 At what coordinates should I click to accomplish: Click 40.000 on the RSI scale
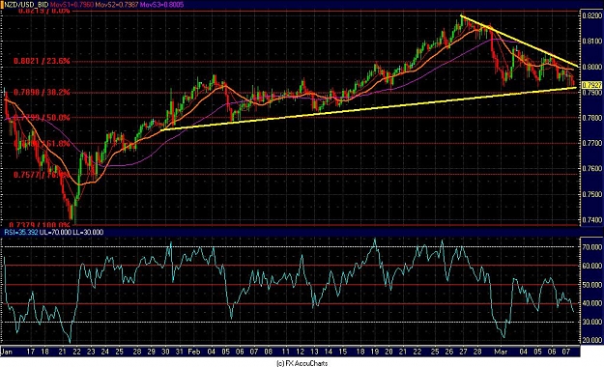[x=592, y=303]
